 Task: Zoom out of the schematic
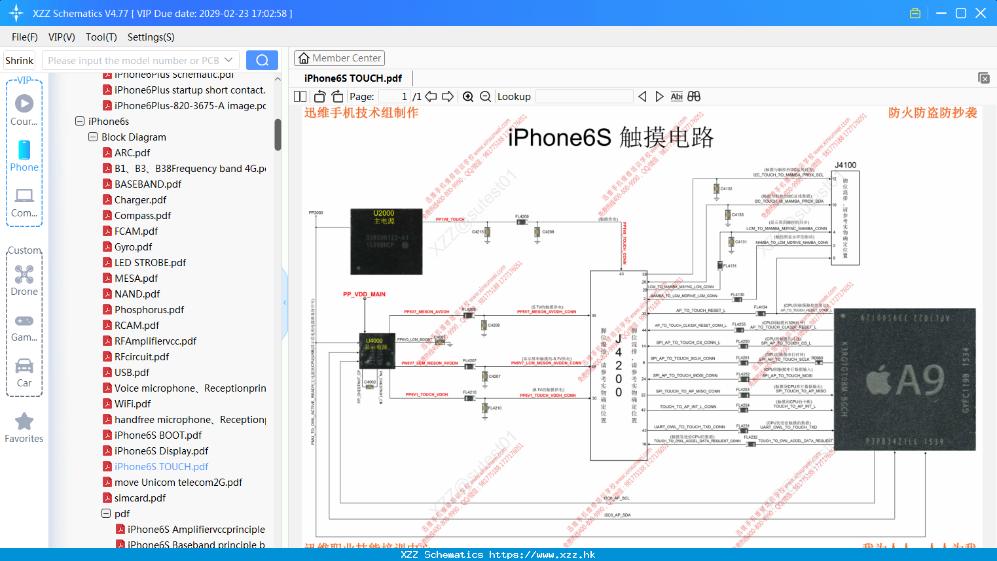pos(485,96)
